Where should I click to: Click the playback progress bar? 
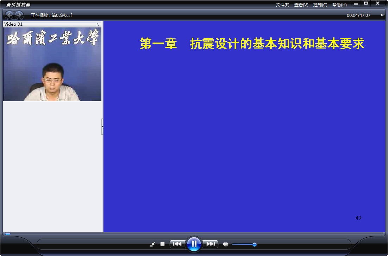tap(194, 234)
